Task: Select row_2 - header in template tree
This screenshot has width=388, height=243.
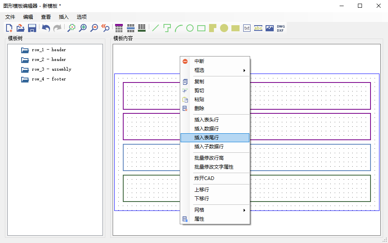Action: [49, 60]
